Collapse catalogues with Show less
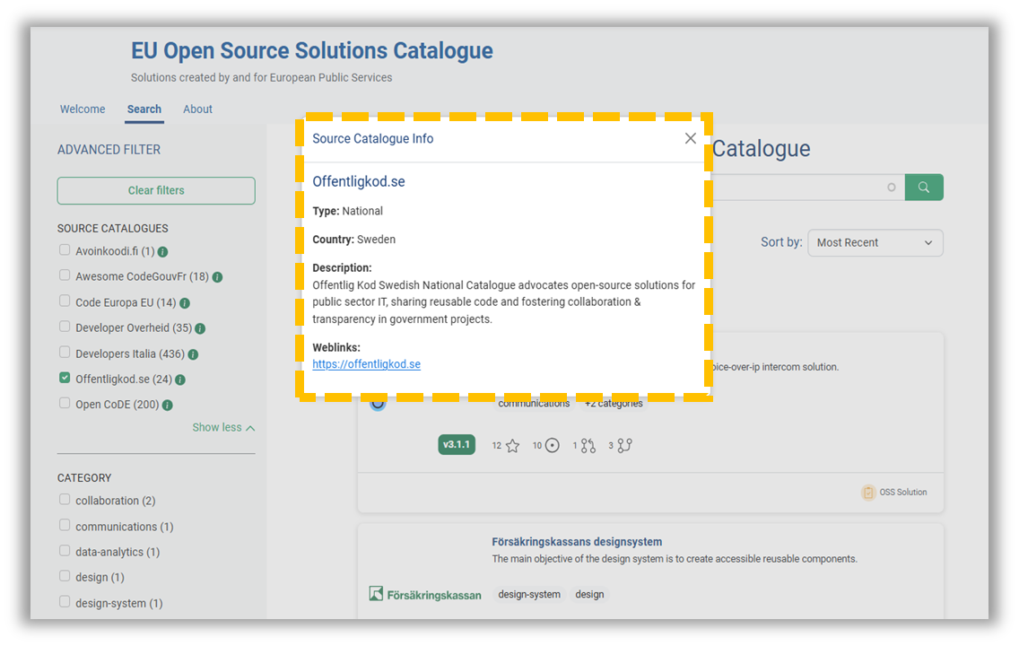Image resolution: width=1019 pixels, height=646 pixels. (x=223, y=428)
